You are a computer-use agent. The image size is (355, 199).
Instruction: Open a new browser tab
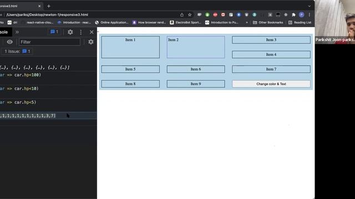click(x=49, y=6)
